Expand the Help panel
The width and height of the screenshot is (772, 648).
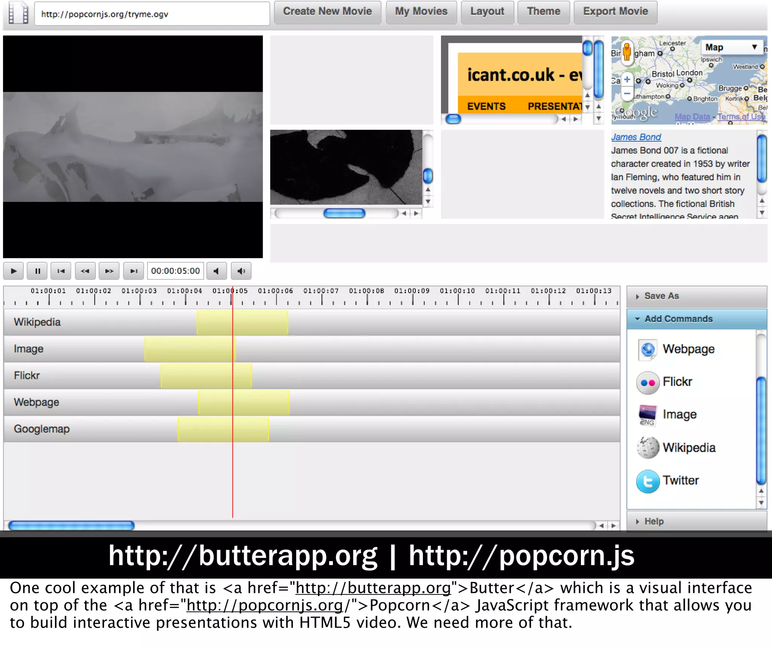tap(697, 521)
